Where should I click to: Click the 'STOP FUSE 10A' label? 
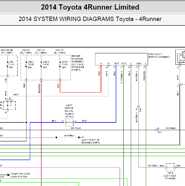(x=65, y=65)
